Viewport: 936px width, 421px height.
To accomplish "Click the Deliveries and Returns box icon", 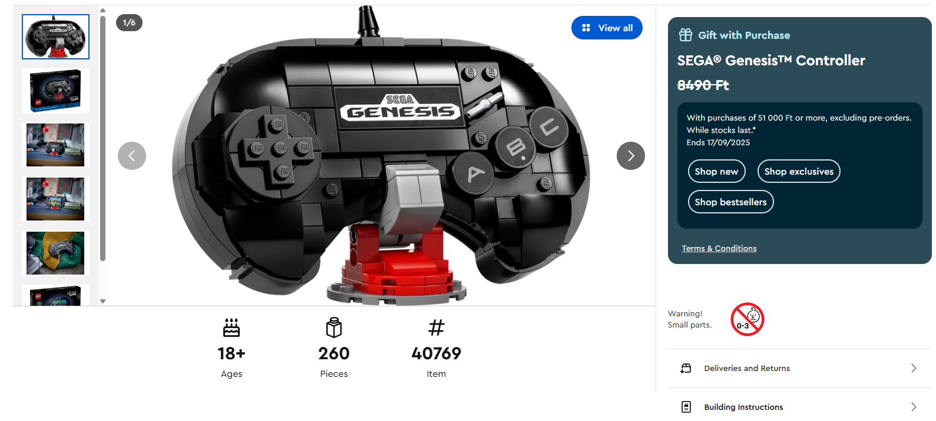I will tap(686, 368).
